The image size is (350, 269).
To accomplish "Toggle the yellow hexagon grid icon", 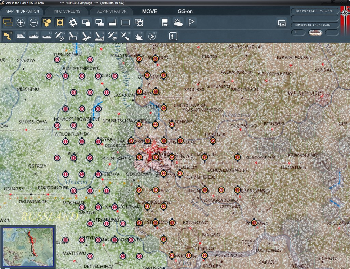I will click(x=46, y=23).
